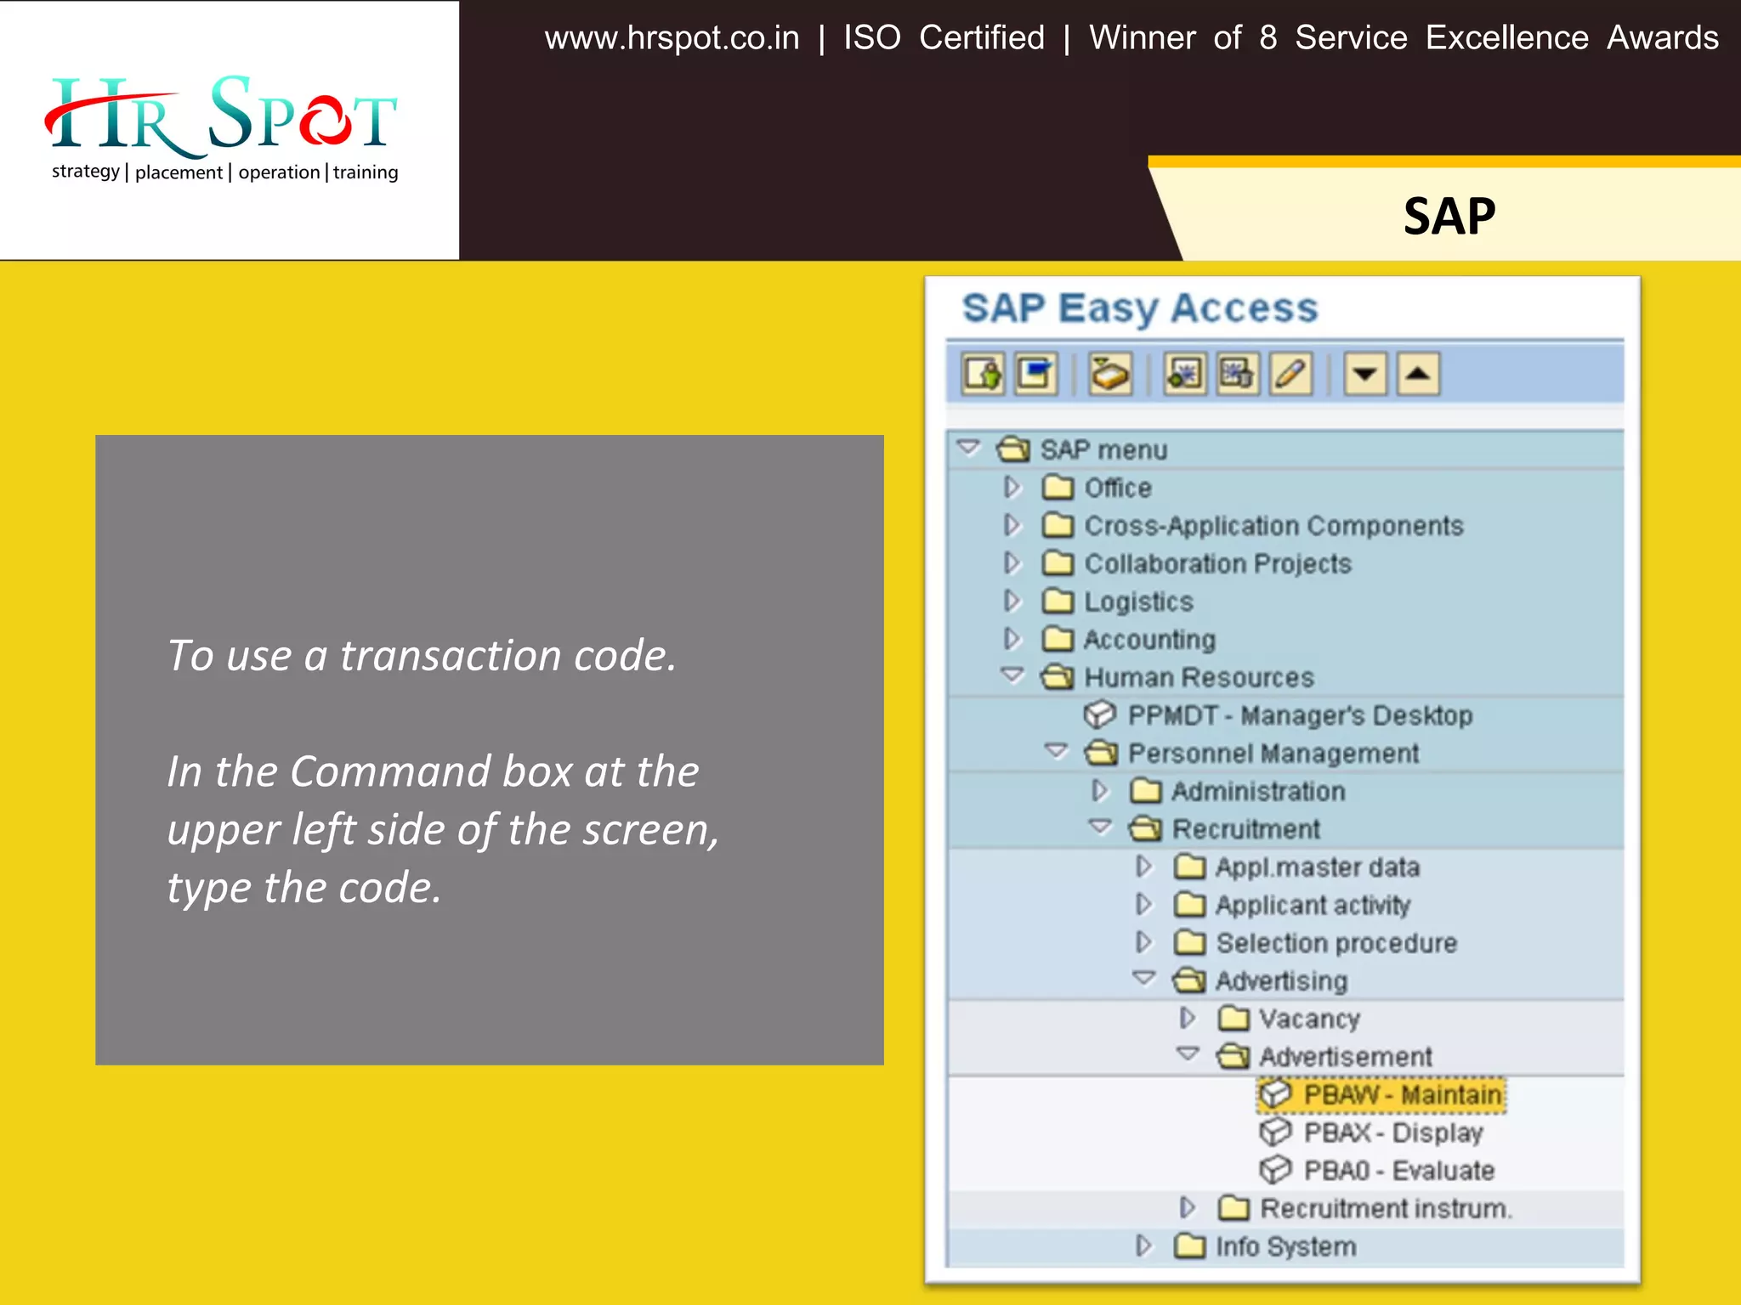Image resolution: width=1741 pixels, height=1305 pixels.
Task: Expand the Info System arrow
Action: point(1144,1246)
